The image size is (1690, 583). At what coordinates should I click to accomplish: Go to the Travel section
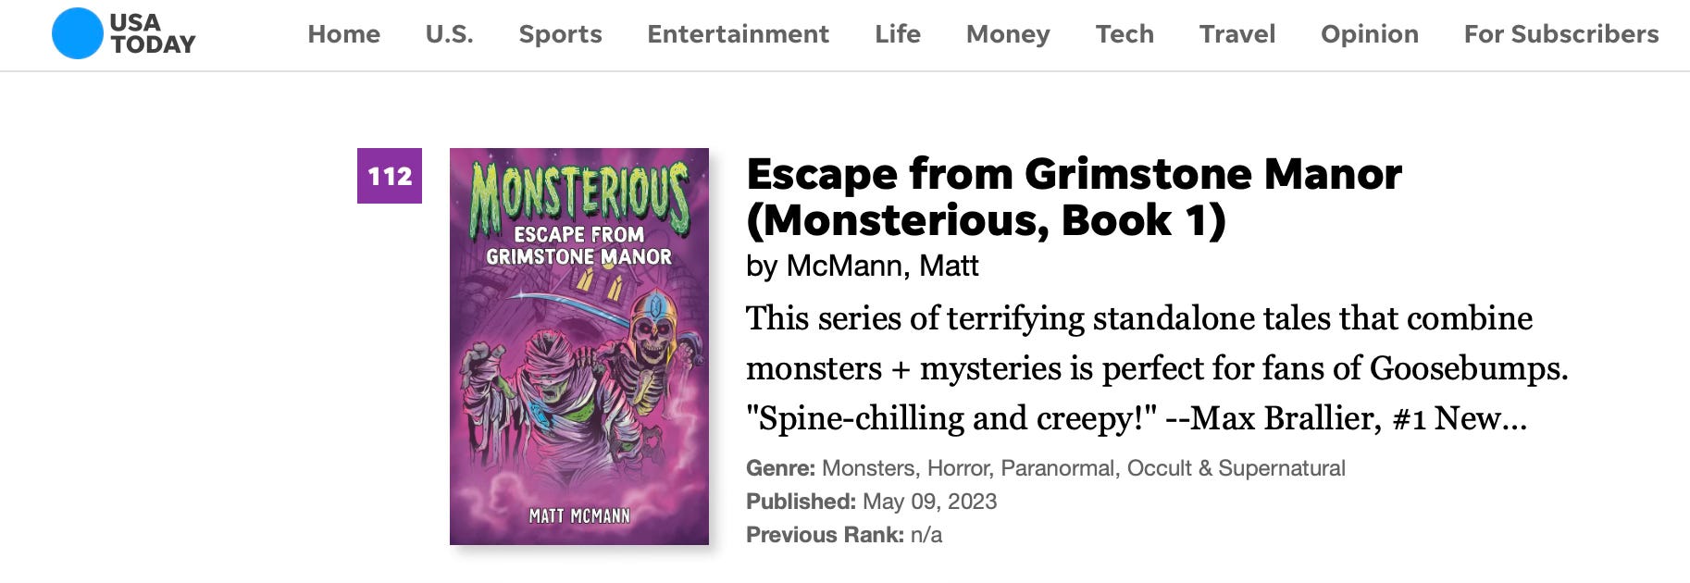(1237, 34)
